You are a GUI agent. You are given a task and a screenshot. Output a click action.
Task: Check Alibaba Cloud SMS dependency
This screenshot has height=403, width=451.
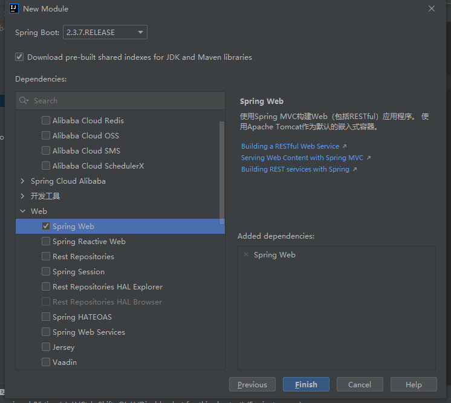pyautogui.click(x=46, y=150)
